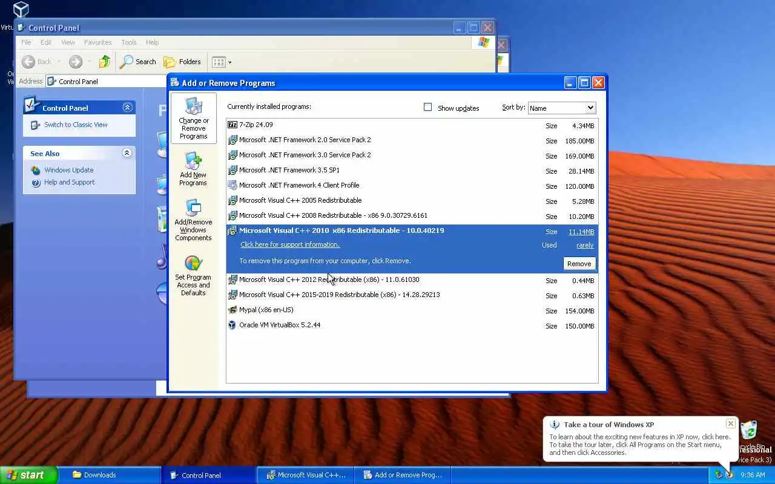775x484 pixels.
Task: Click the Recycle Bin desktop icon
Action: tap(749, 431)
